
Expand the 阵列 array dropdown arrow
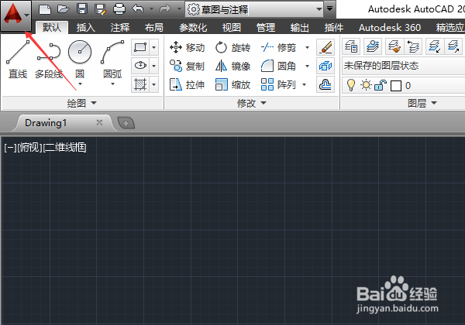click(x=305, y=84)
